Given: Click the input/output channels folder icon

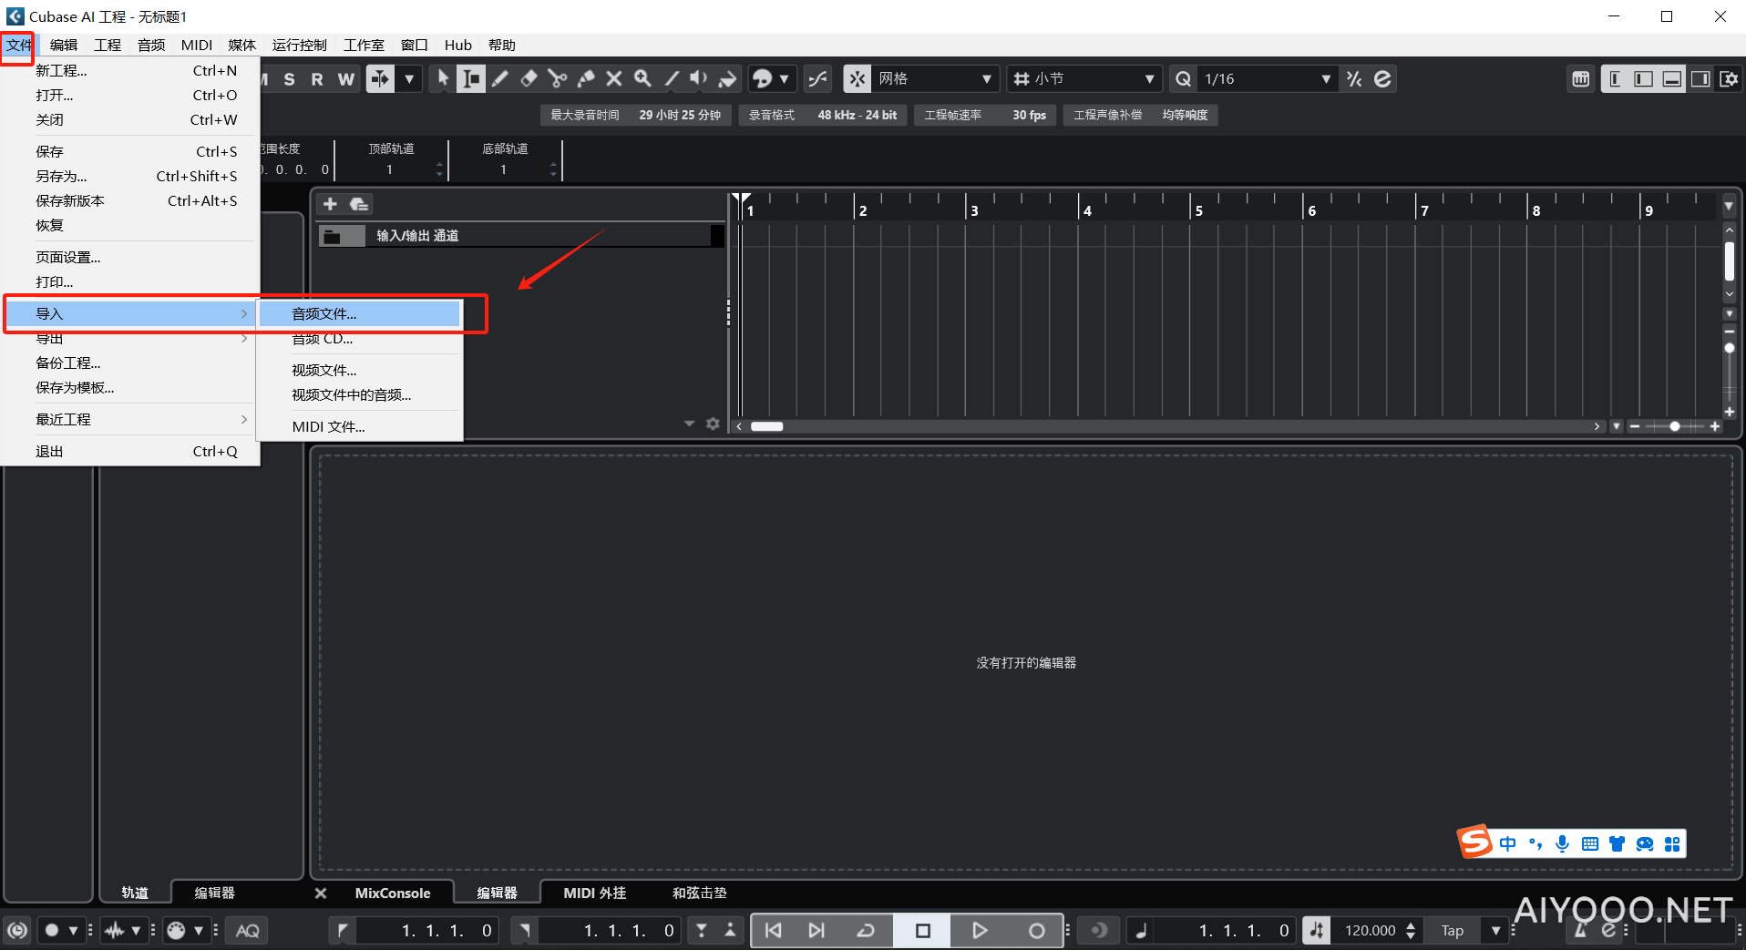Looking at the screenshot, I should click(333, 236).
